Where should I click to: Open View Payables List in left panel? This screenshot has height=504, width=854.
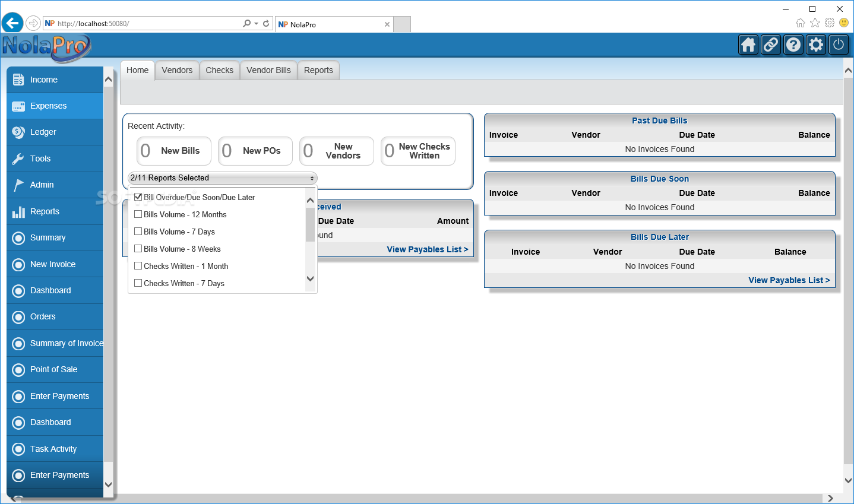[x=428, y=249]
